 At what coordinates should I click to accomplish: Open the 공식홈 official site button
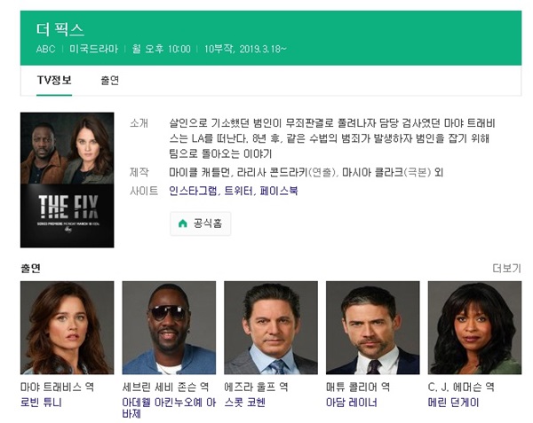tap(200, 223)
